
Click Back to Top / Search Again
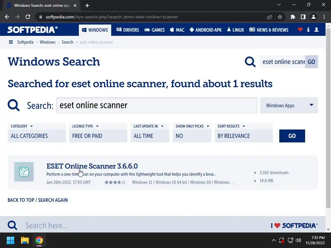coord(38,200)
